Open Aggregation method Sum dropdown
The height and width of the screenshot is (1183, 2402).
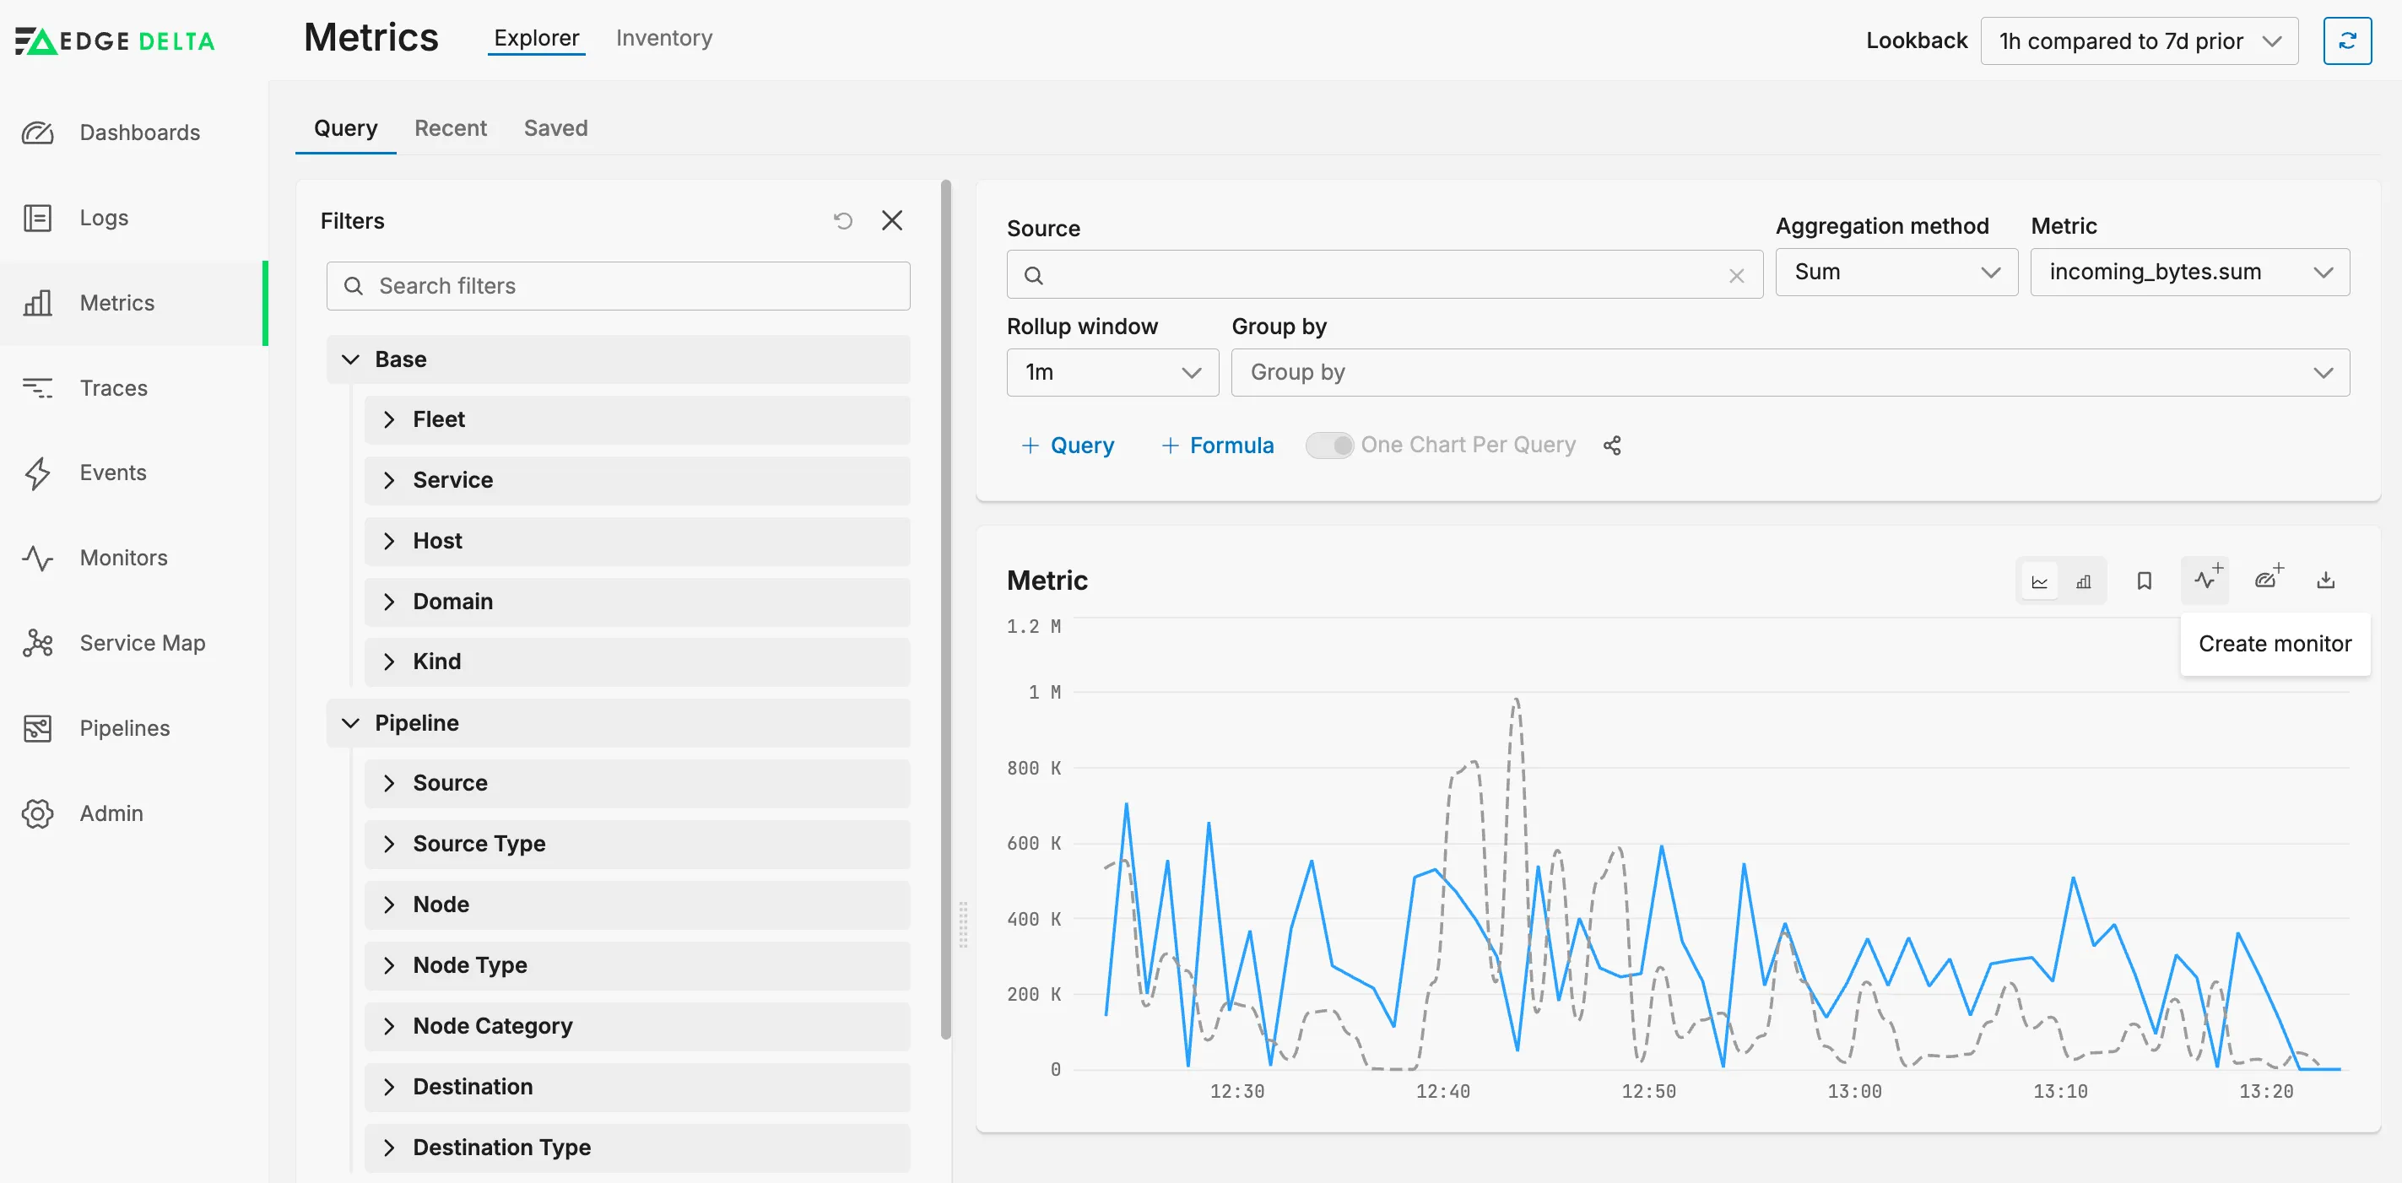click(x=1896, y=273)
